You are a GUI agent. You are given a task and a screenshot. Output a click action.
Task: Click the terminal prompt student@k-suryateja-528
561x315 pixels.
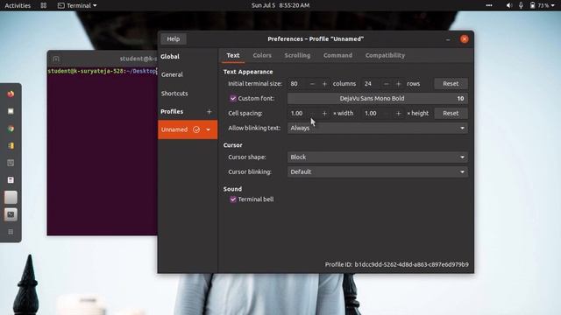(x=86, y=71)
